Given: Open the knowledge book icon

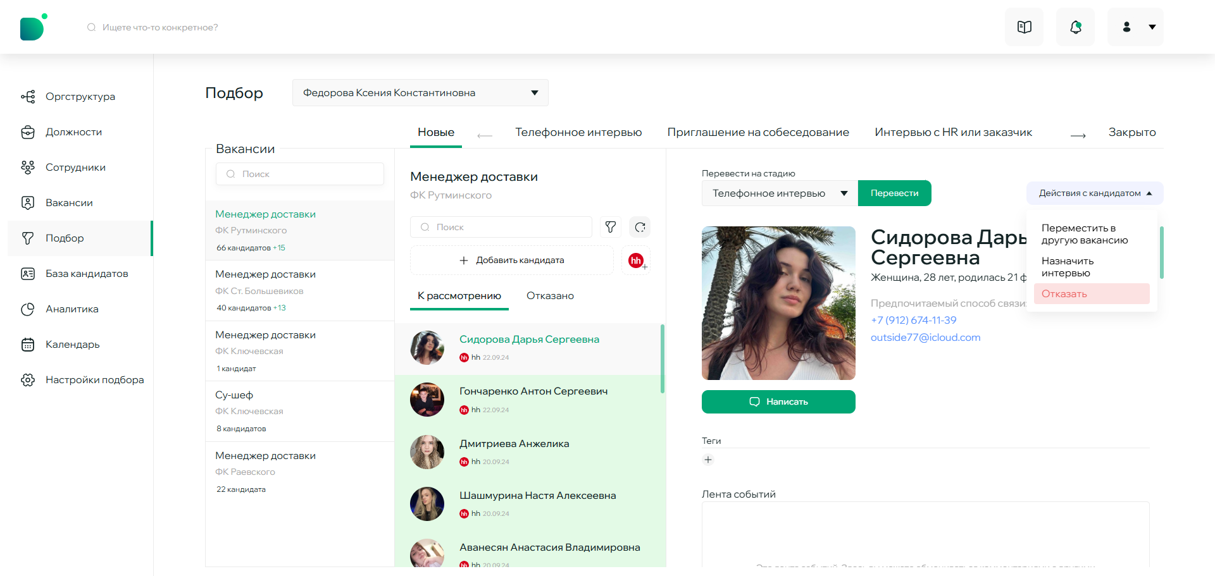Looking at the screenshot, I should (x=1024, y=27).
